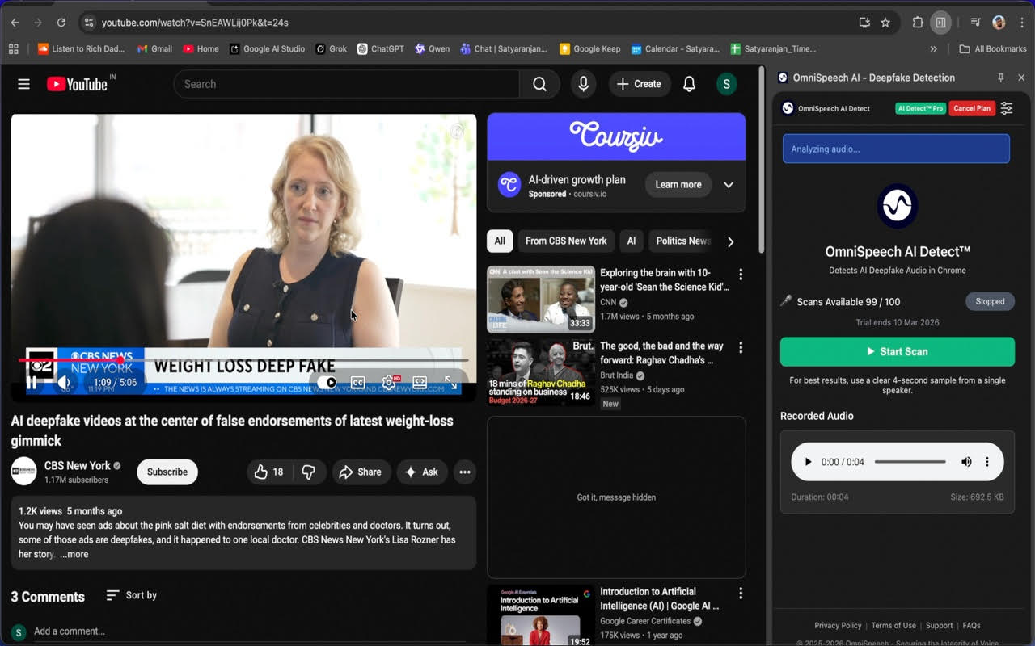Expand description with ...more
1035x646 pixels.
(74, 554)
